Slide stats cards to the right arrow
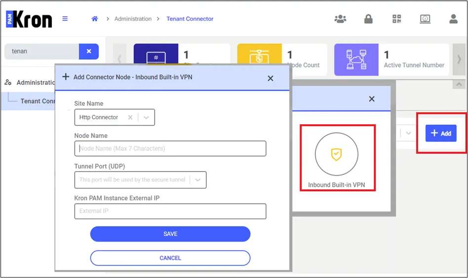Image resolution: width=468 pixels, height=278 pixels. click(x=459, y=59)
